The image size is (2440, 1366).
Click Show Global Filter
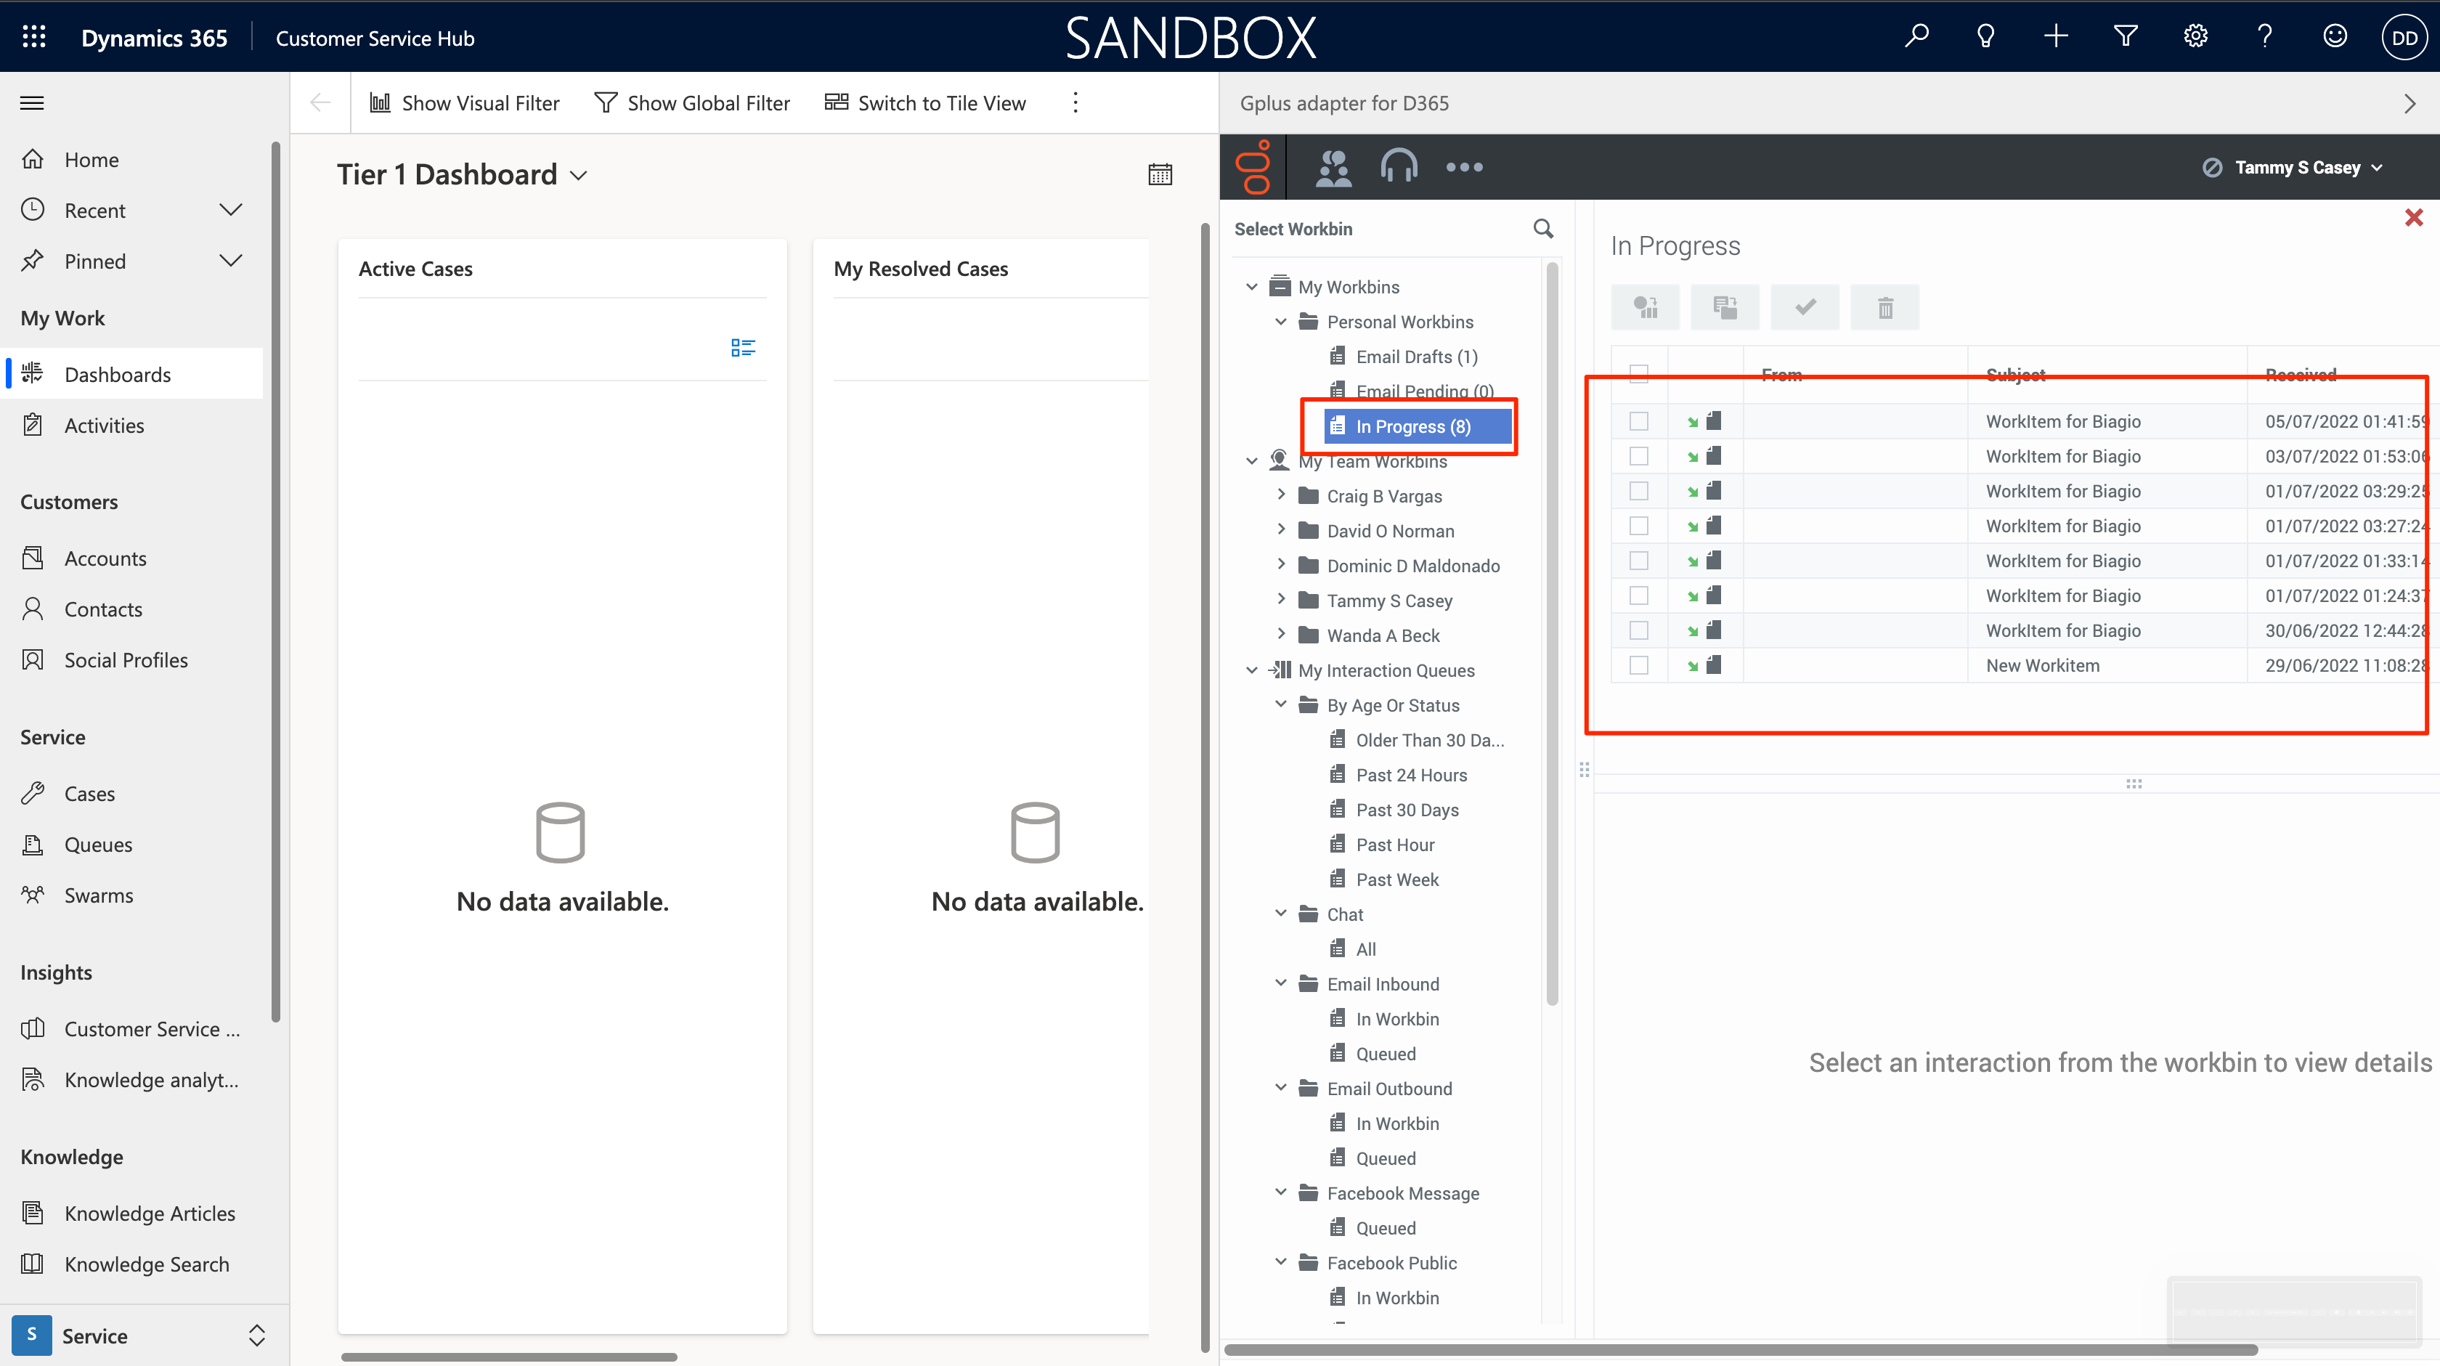[692, 102]
